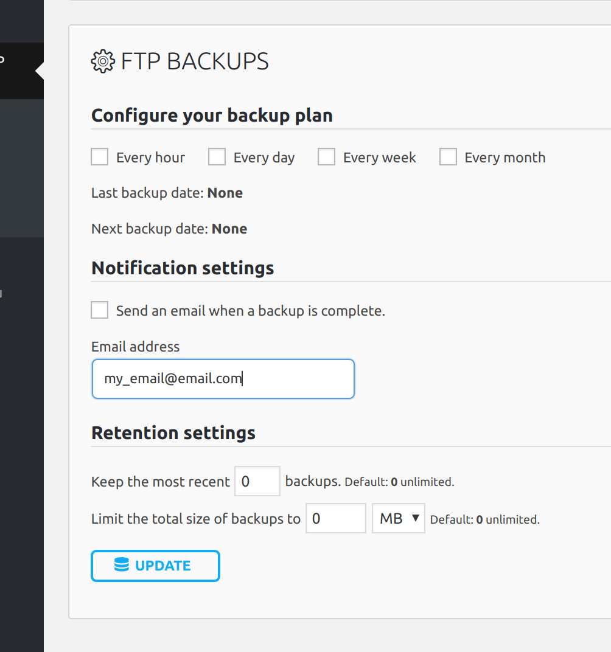Screen dimensions: 611x652
Task: Click the database icon on the Update button
Action: (122, 565)
